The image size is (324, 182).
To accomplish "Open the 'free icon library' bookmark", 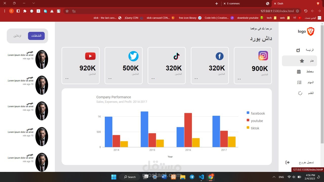I will [x=190, y=18].
